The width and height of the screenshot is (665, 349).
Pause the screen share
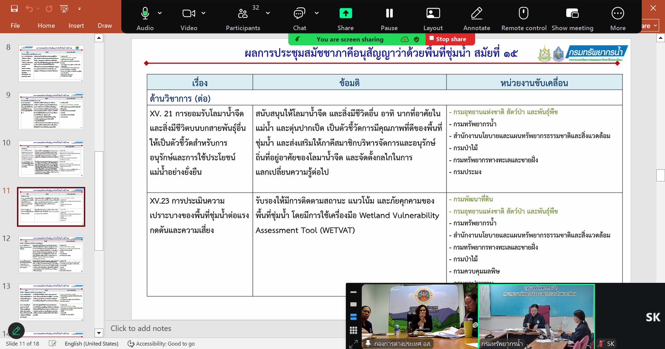[389, 18]
